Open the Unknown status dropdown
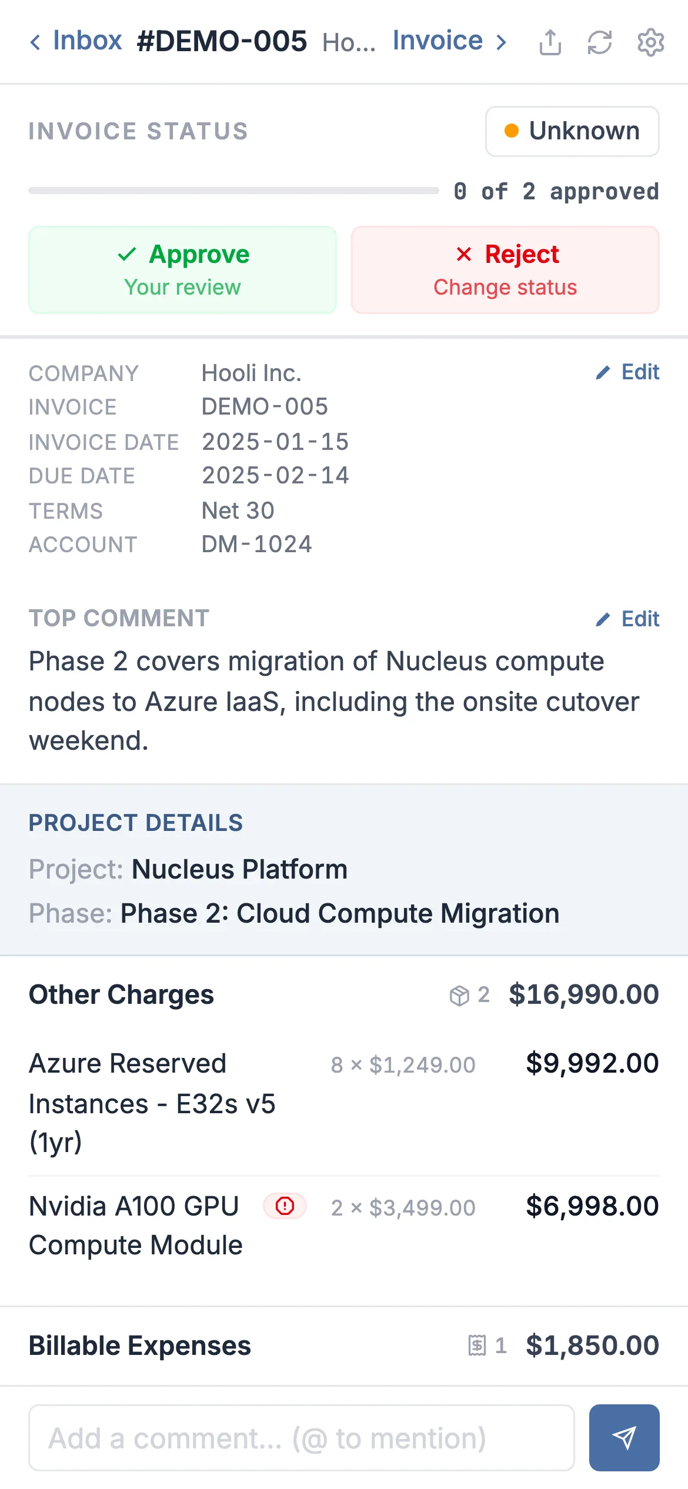This screenshot has width=688, height=1489. click(x=572, y=131)
